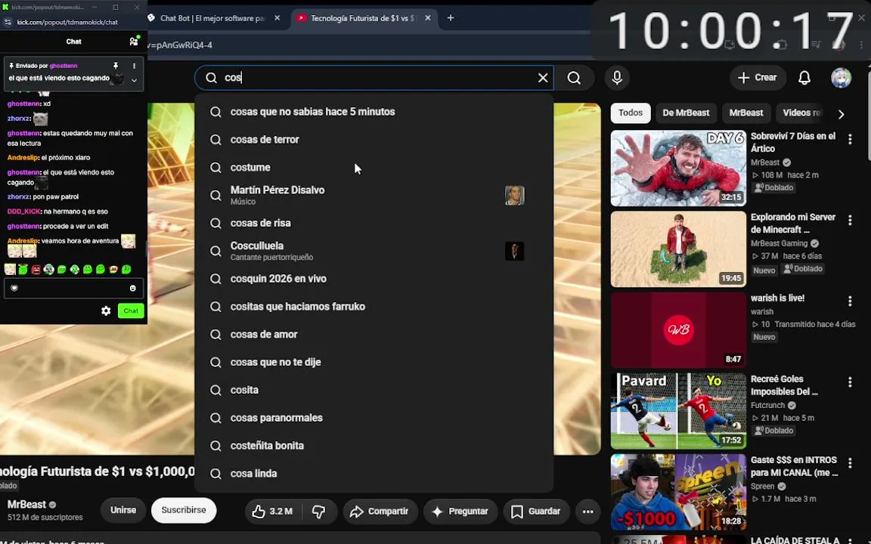Open more actions ellipsis under video

coord(587,512)
